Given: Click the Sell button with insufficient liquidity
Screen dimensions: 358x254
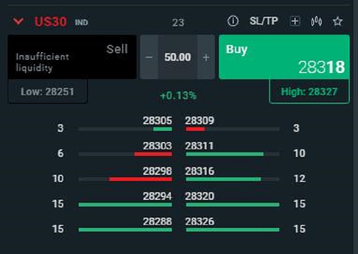Looking at the screenshot, I should (72, 57).
